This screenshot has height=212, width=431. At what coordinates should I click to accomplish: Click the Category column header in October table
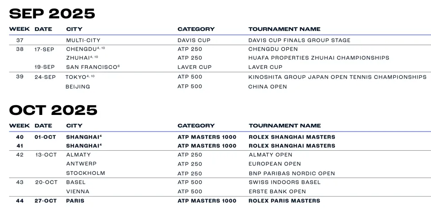196,126
